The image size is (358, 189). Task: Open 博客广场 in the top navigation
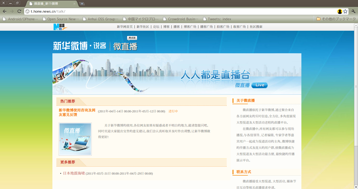tap(190, 27)
